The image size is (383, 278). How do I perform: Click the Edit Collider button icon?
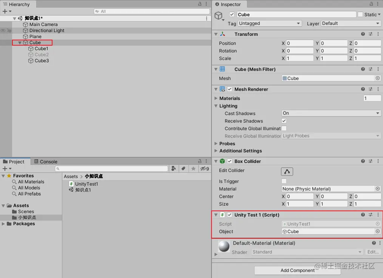coord(287,172)
